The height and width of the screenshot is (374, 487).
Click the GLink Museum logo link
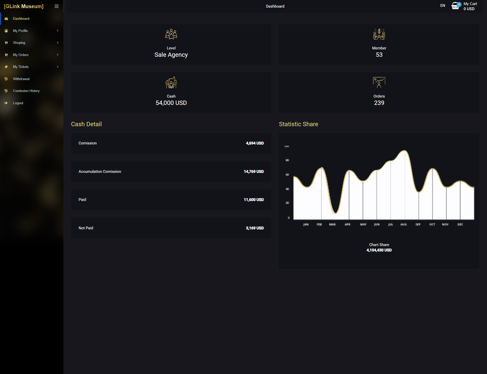click(24, 6)
